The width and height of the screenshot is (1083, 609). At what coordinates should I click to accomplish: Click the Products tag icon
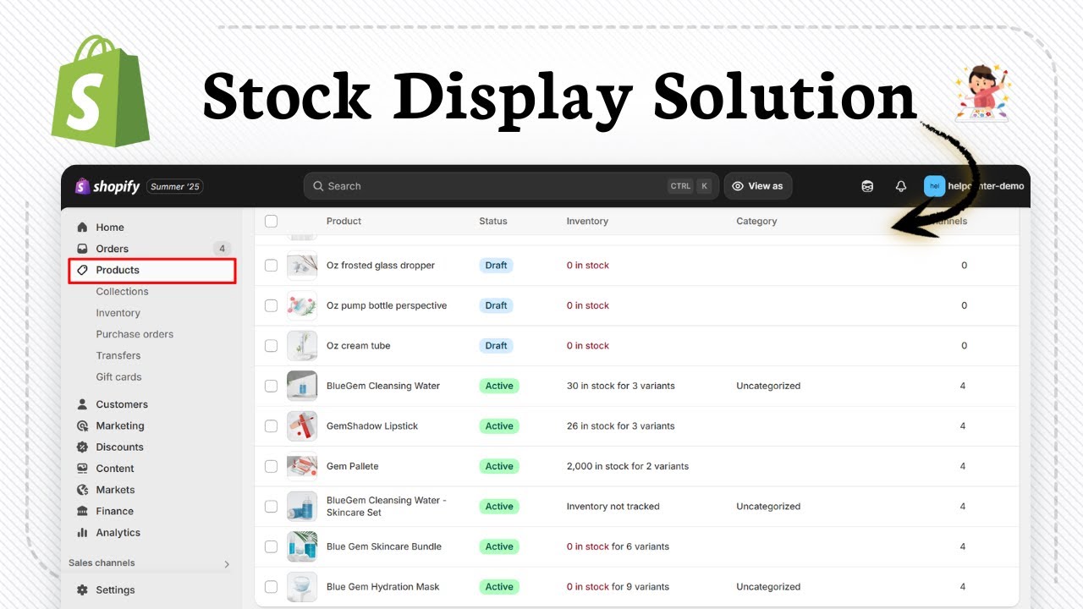pos(82,271)
